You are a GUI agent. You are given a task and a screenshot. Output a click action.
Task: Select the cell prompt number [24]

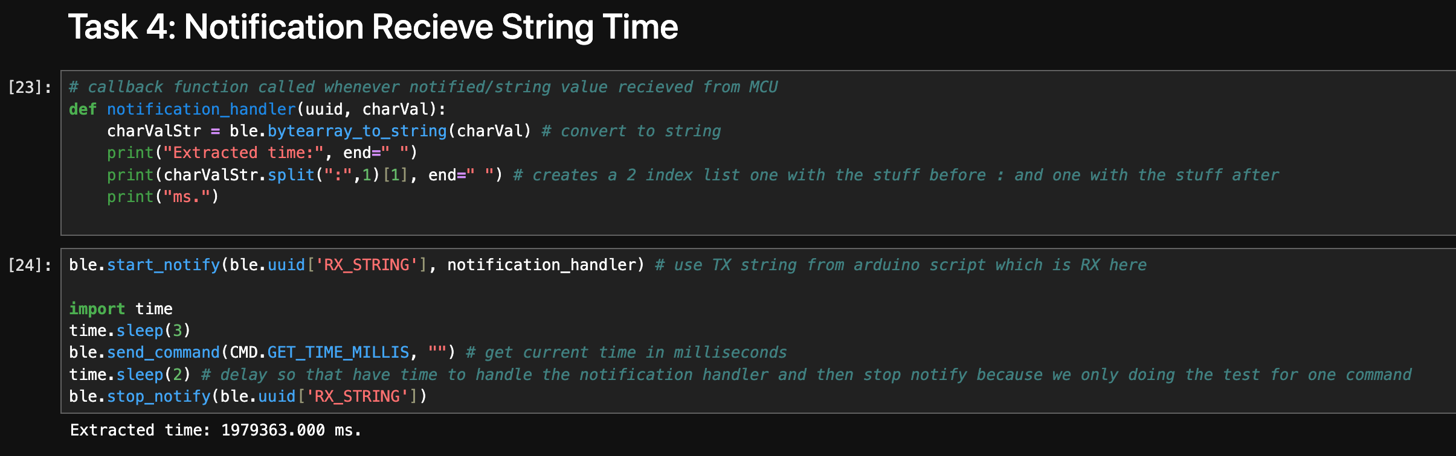(30, 265)
